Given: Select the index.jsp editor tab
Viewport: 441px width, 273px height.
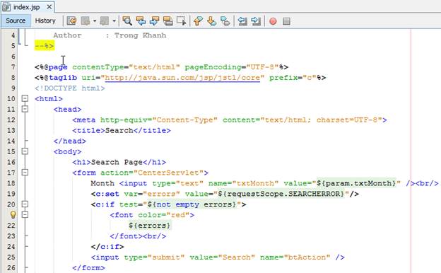Looking at the screenshot, I should [x=28, y=7].
